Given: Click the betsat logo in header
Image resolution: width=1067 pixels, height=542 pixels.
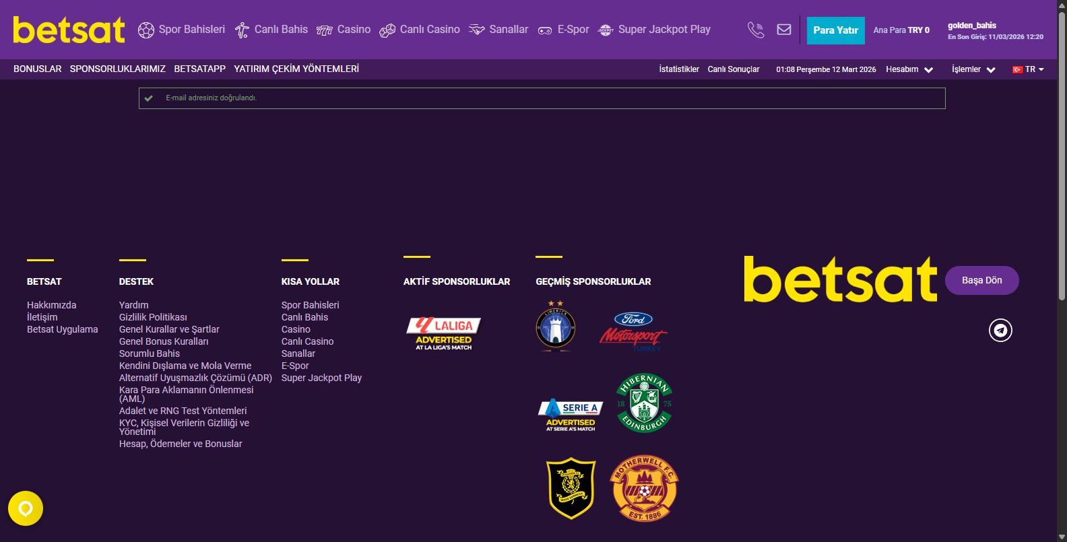Looking at the screenshot, I should pos(69,30).
